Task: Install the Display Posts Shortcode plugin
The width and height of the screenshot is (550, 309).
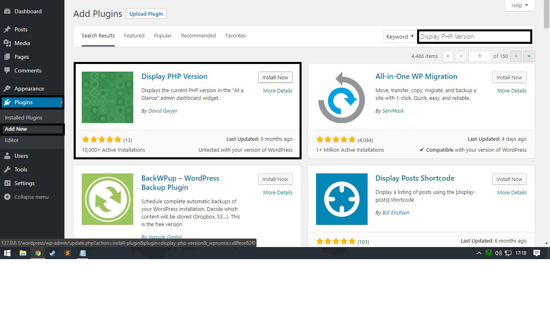Action: pyautogui.click(x=509, y=179)
